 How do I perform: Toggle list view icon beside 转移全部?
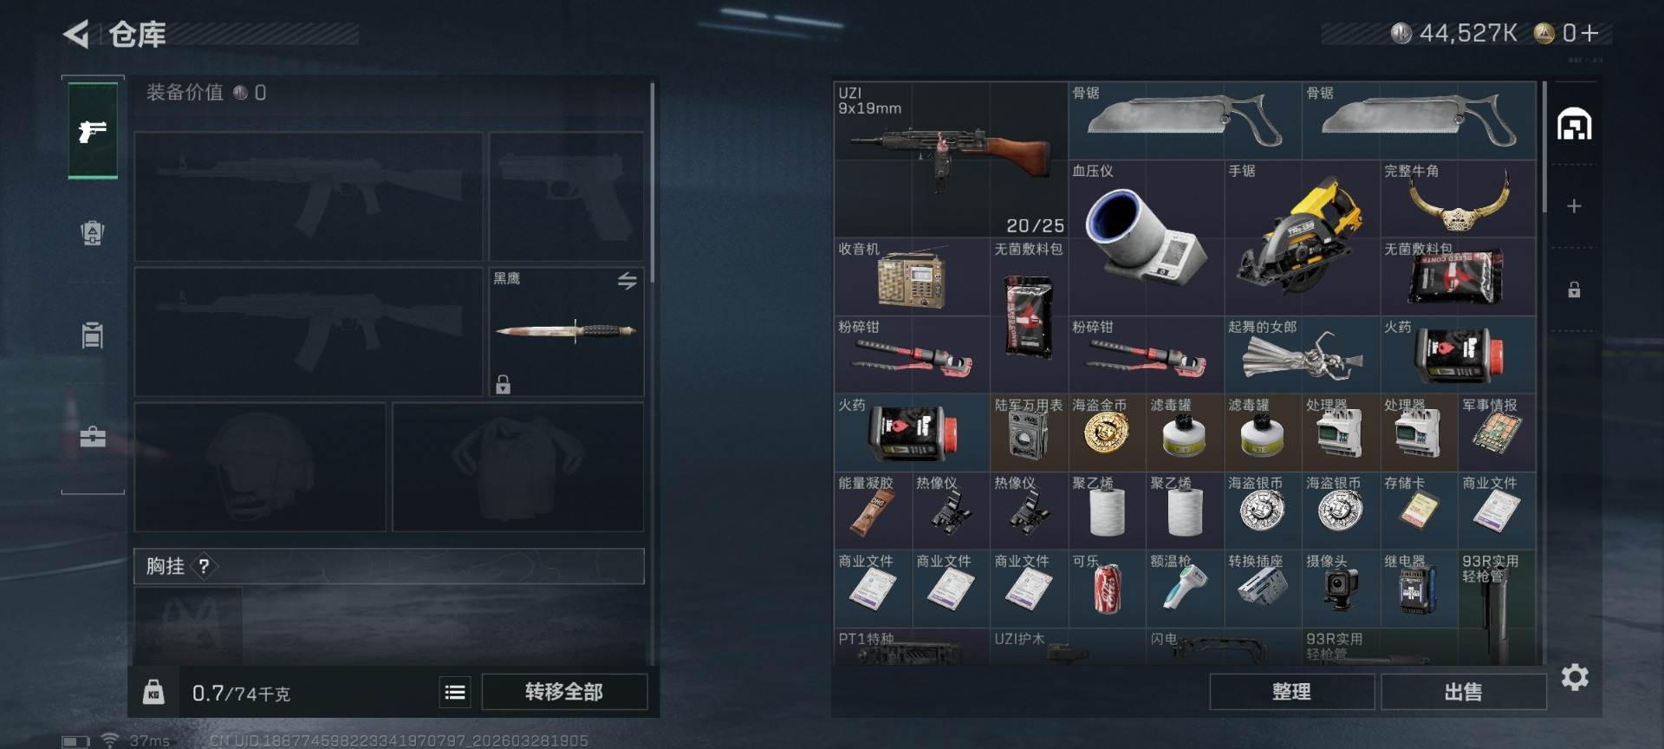coord(455,692)
